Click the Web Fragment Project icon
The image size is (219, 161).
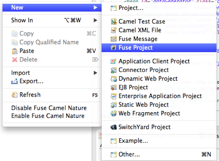point(114,113)
